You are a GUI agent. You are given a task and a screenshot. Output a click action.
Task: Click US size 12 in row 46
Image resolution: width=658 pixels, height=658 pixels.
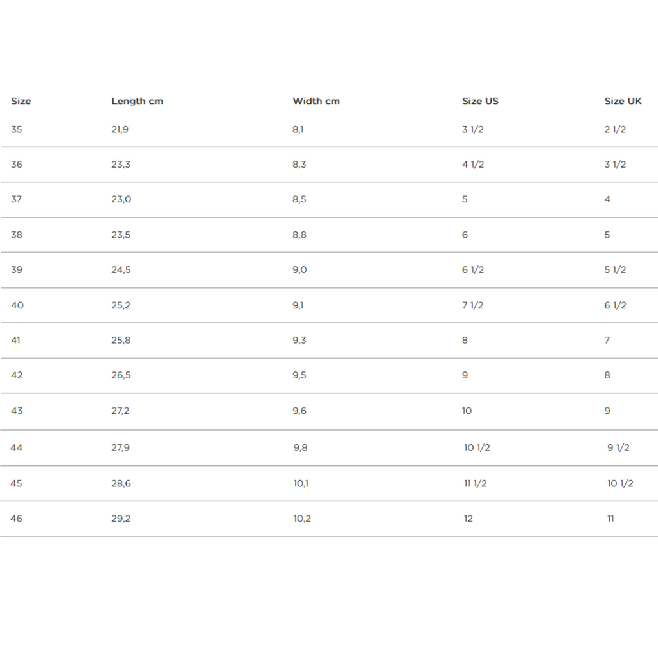468,519
